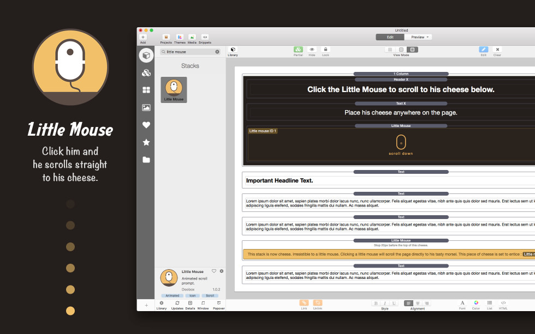Select the star sidebar icon

tap(146, 142)
